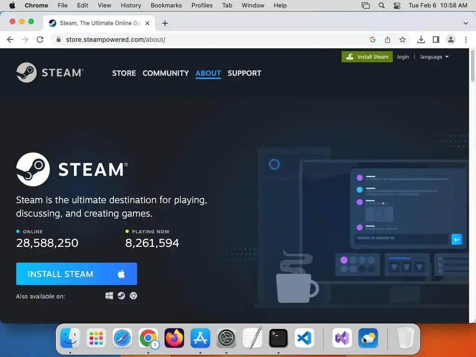Toggle the Chrome side panel
This screenshot has height=357, width=476.
436,40
